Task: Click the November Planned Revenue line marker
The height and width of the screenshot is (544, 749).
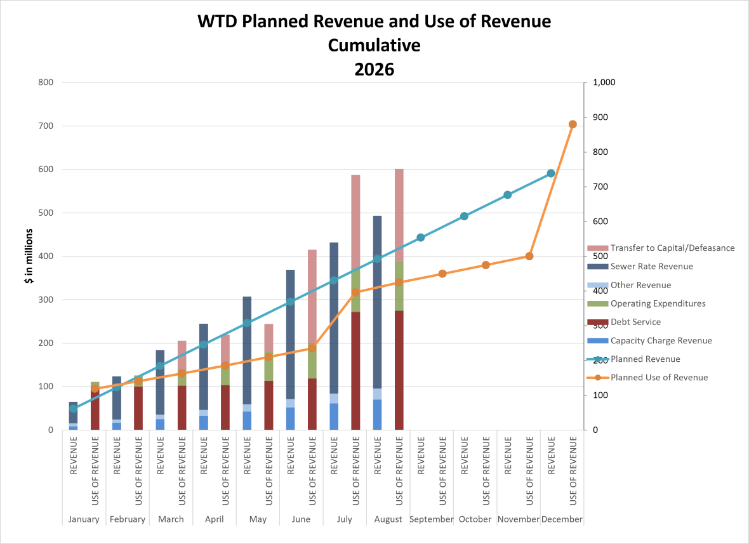Action: tap(508, 195)
